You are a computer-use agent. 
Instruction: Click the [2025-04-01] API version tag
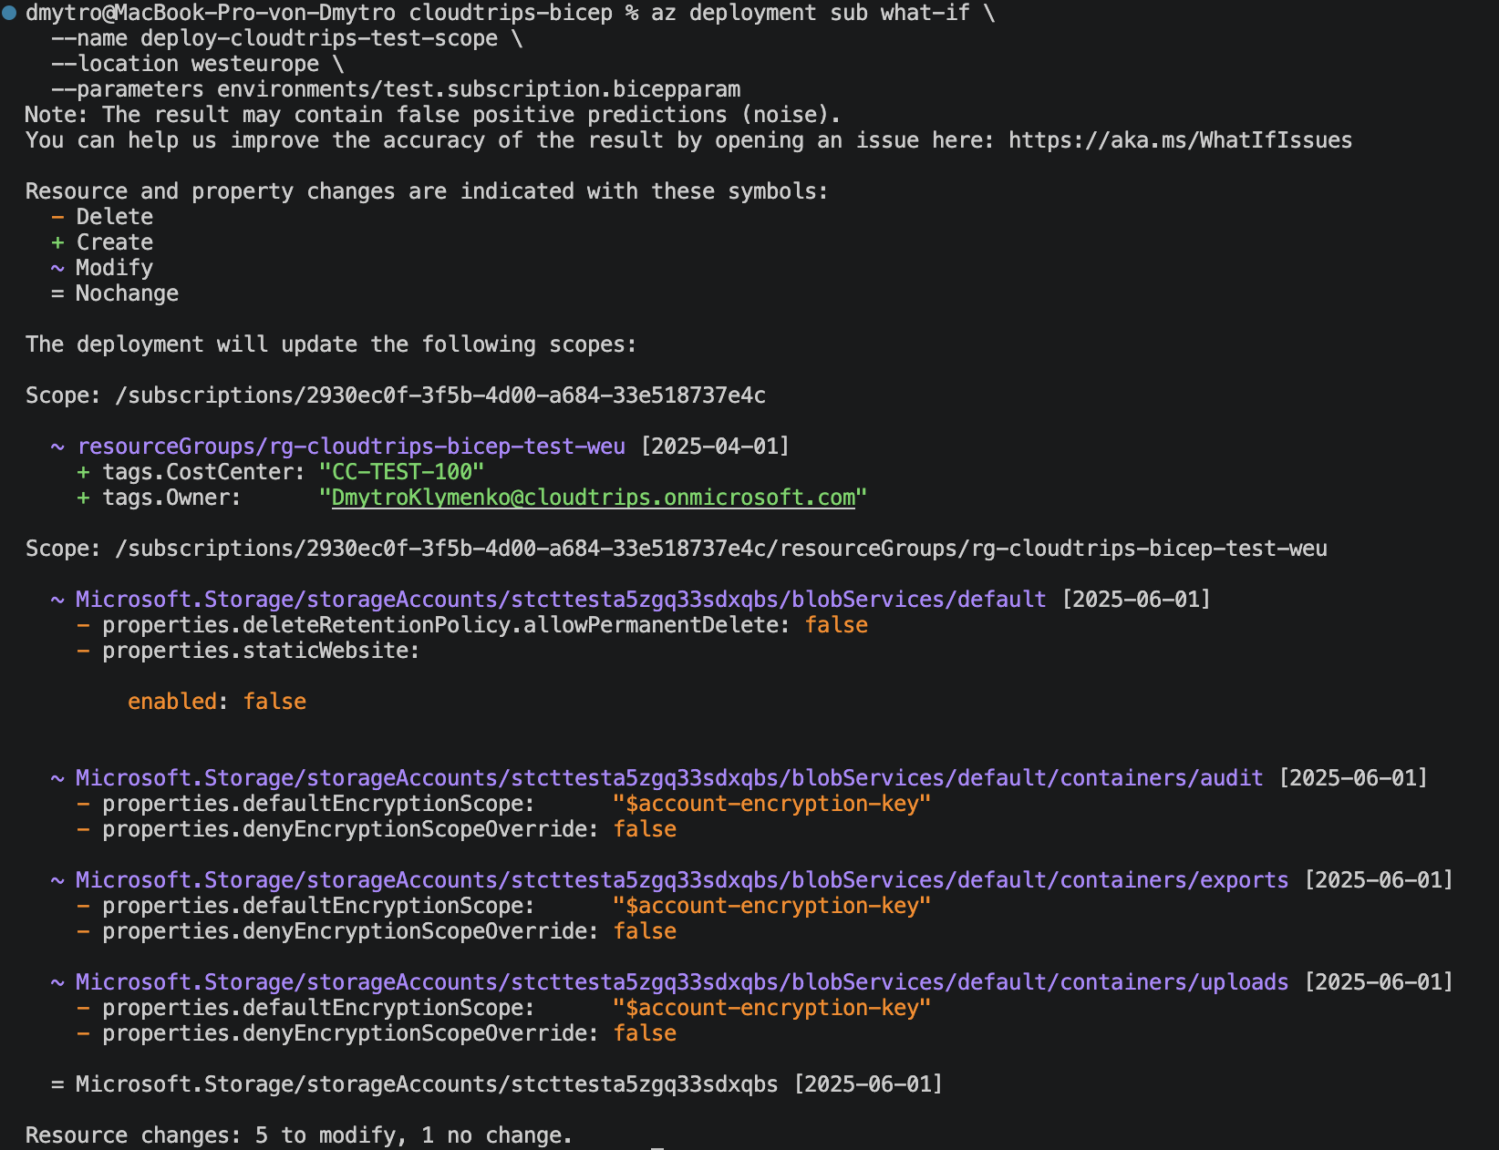(715, 447)
